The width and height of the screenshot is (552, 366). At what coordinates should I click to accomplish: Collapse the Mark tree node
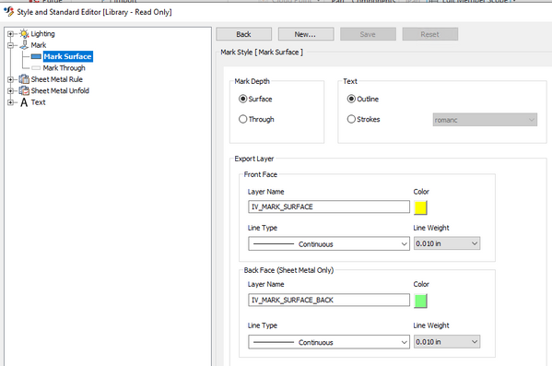[x=10, y=45]
